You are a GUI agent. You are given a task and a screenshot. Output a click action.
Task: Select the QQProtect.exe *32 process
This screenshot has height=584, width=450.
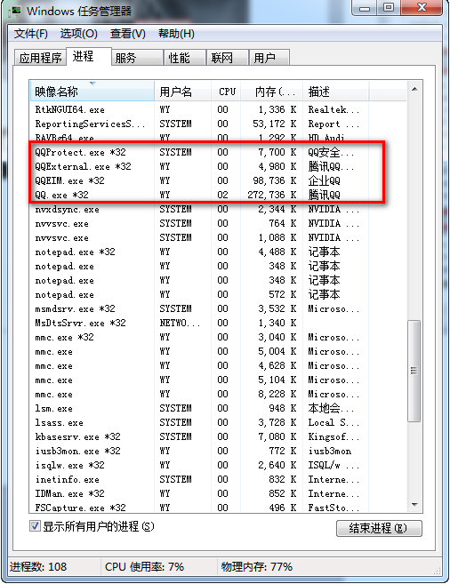(218, 152)
